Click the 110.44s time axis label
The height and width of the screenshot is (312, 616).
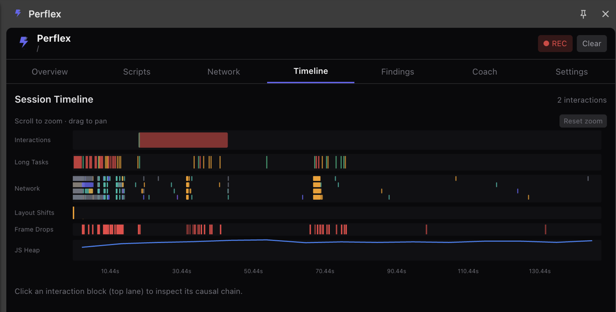click(468, 271)
